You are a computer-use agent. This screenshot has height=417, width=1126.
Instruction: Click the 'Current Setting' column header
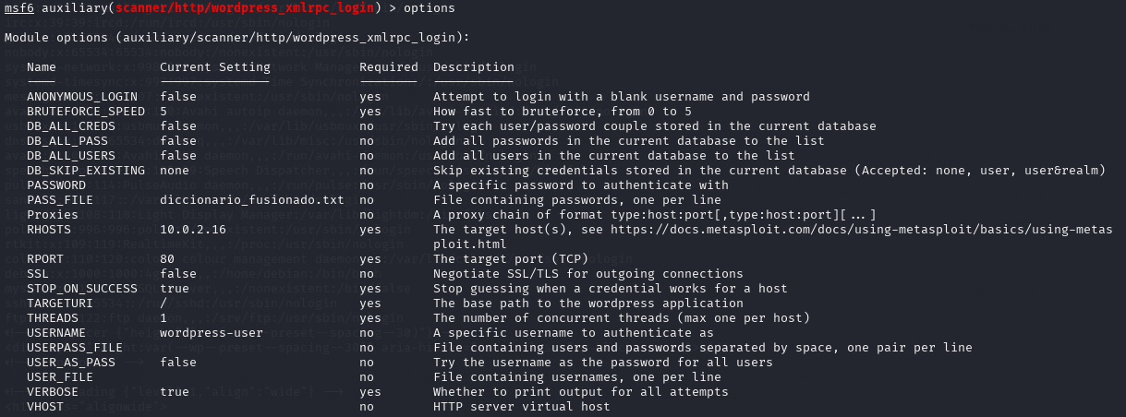(215, 67)
